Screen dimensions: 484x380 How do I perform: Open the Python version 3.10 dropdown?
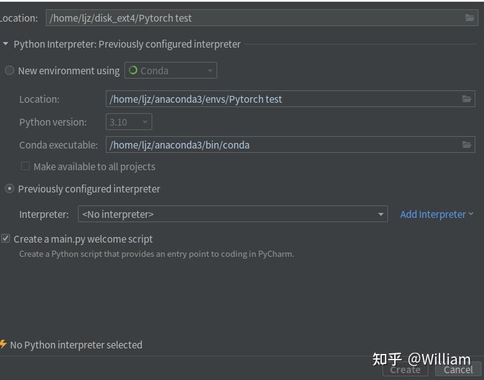tap(129, 122)
